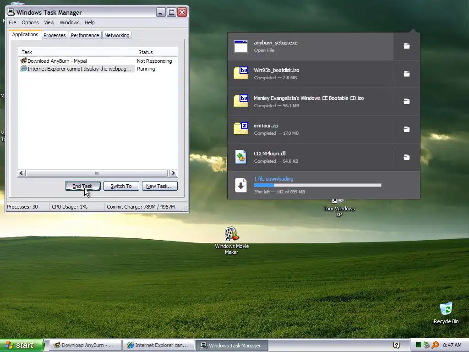The image size is (469, 352).
Task: Minimize the Windows Task Manager window
Action: tap(161, 12)
